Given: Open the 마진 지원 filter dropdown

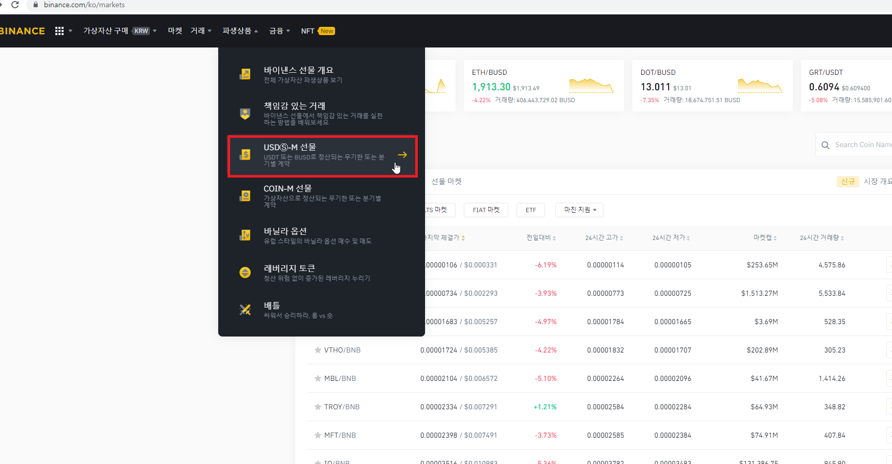Looking at the screenshot, I should [580, 210].
